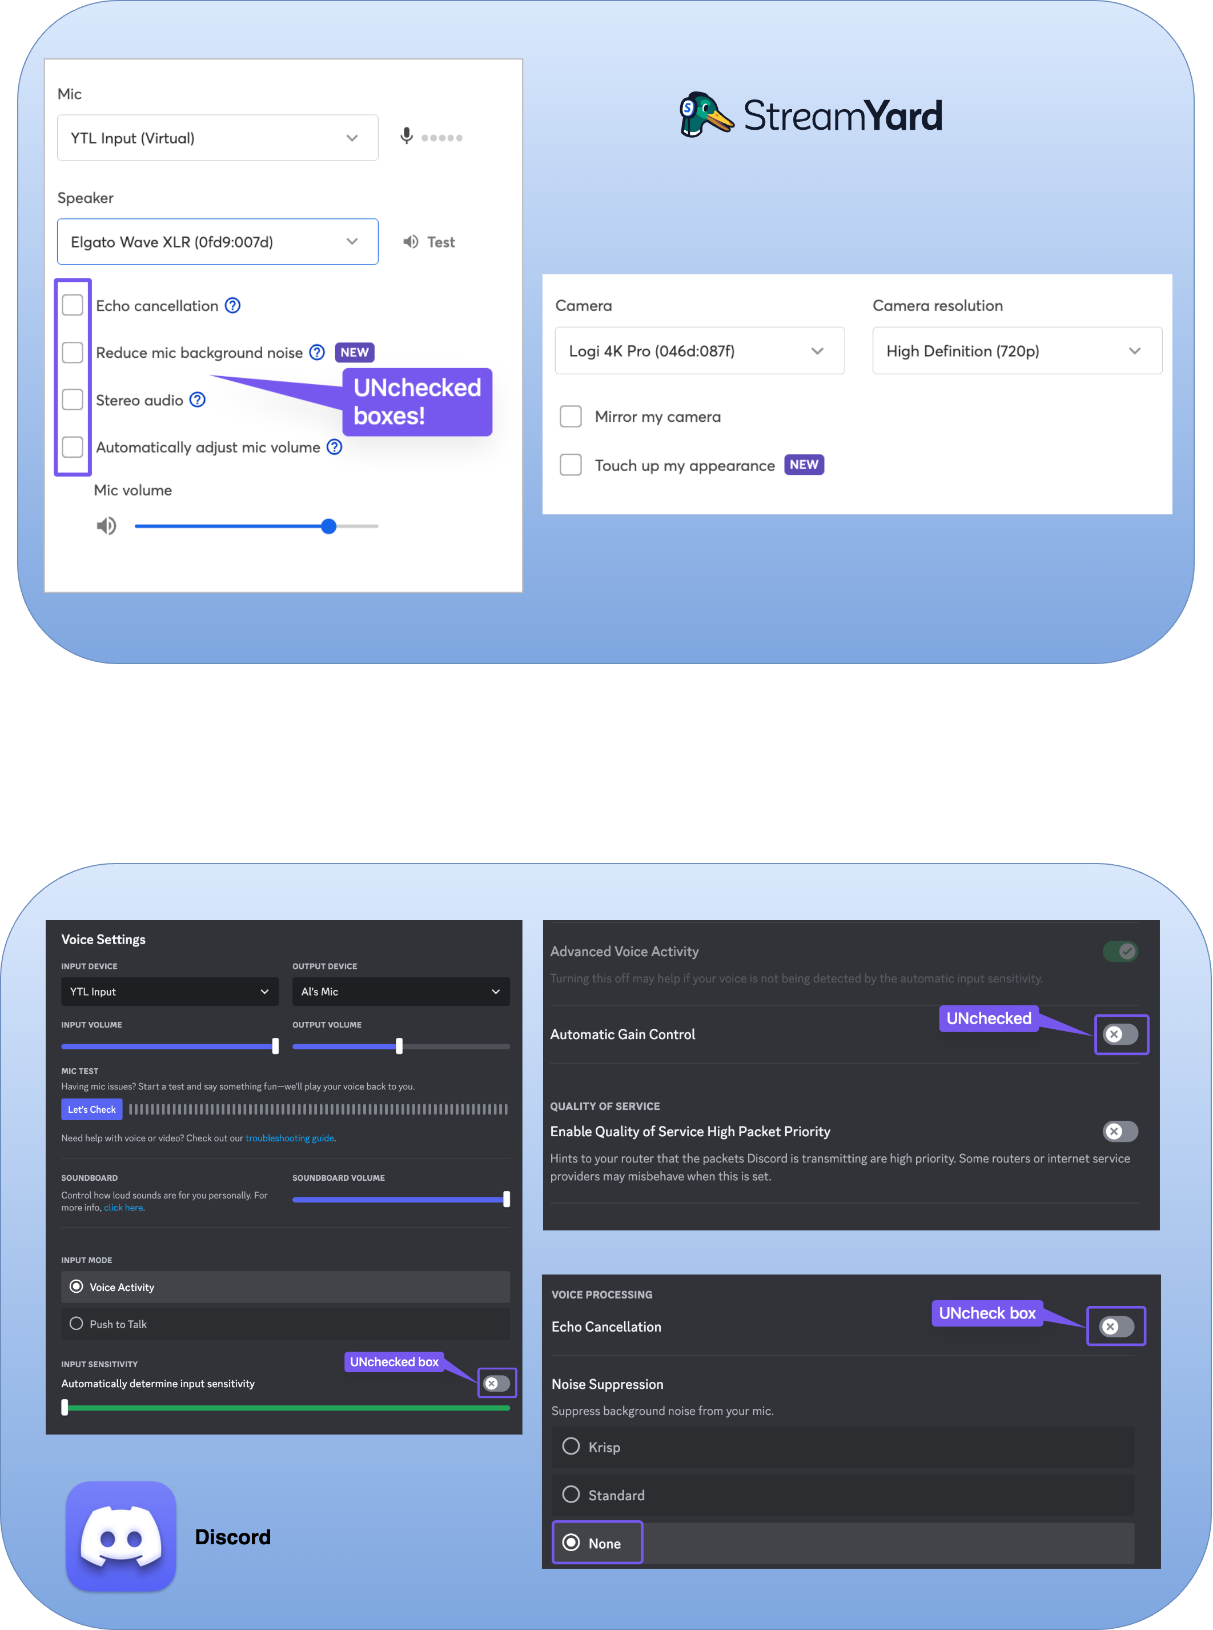Click the mic volume speaker icon
1213x1630 pixels.
click(x=105, y=525)
